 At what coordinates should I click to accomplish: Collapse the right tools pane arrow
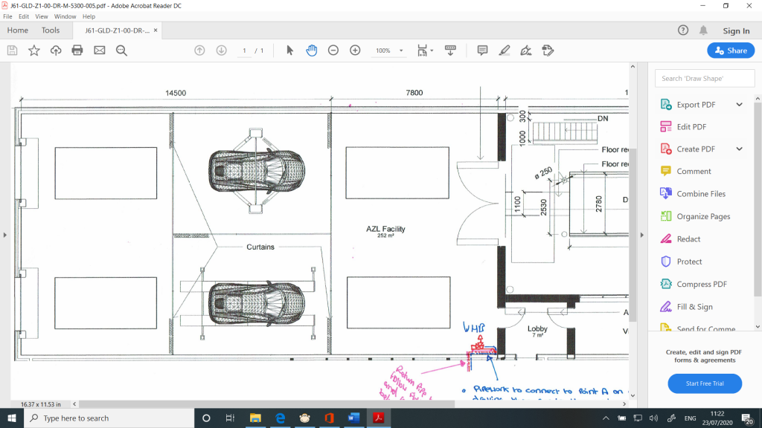(642, 235)
